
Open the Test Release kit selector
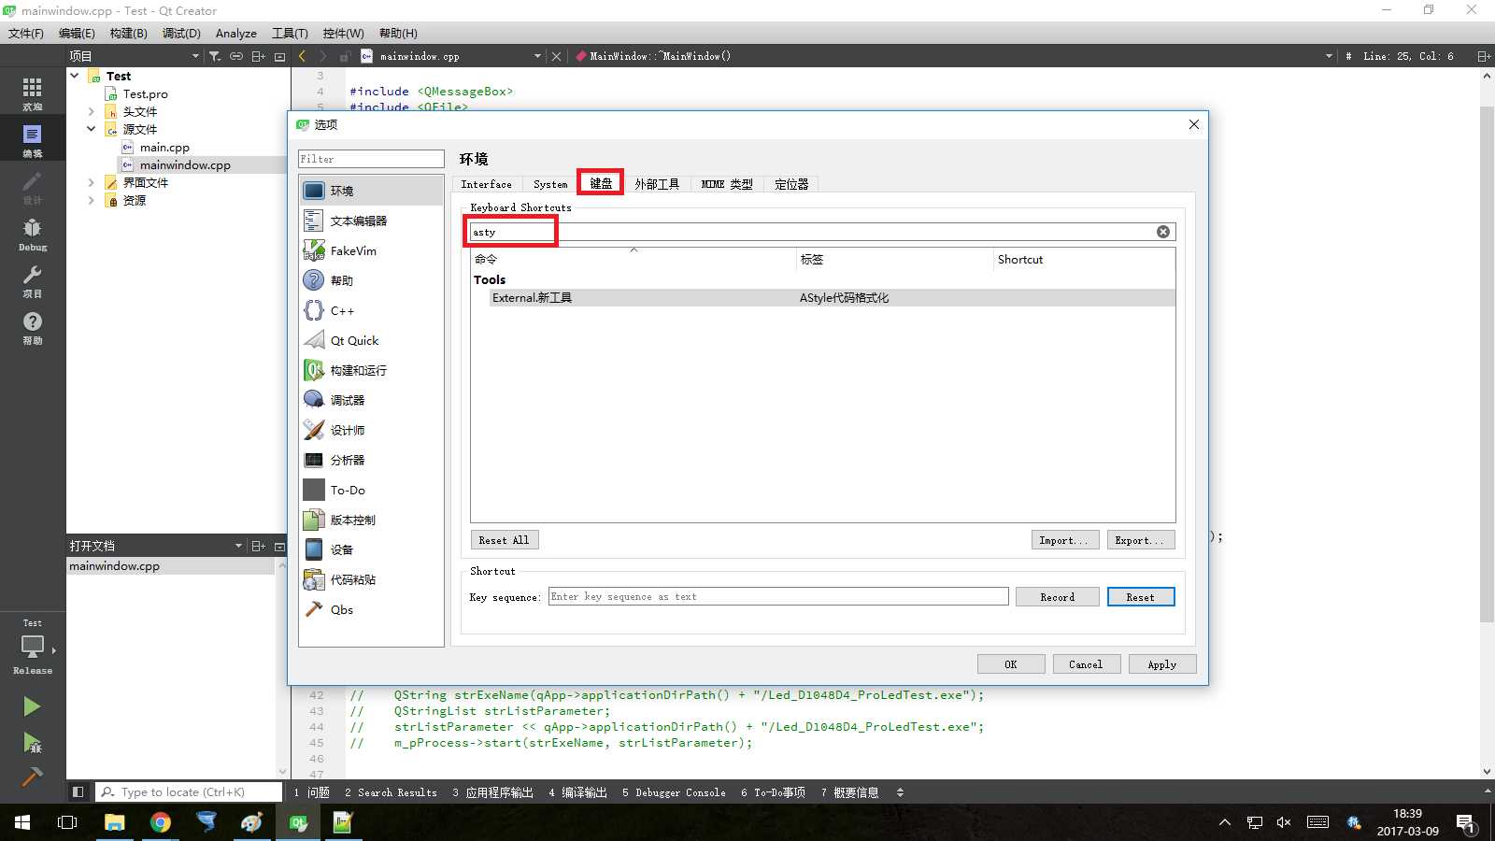(x=33, y=647)
